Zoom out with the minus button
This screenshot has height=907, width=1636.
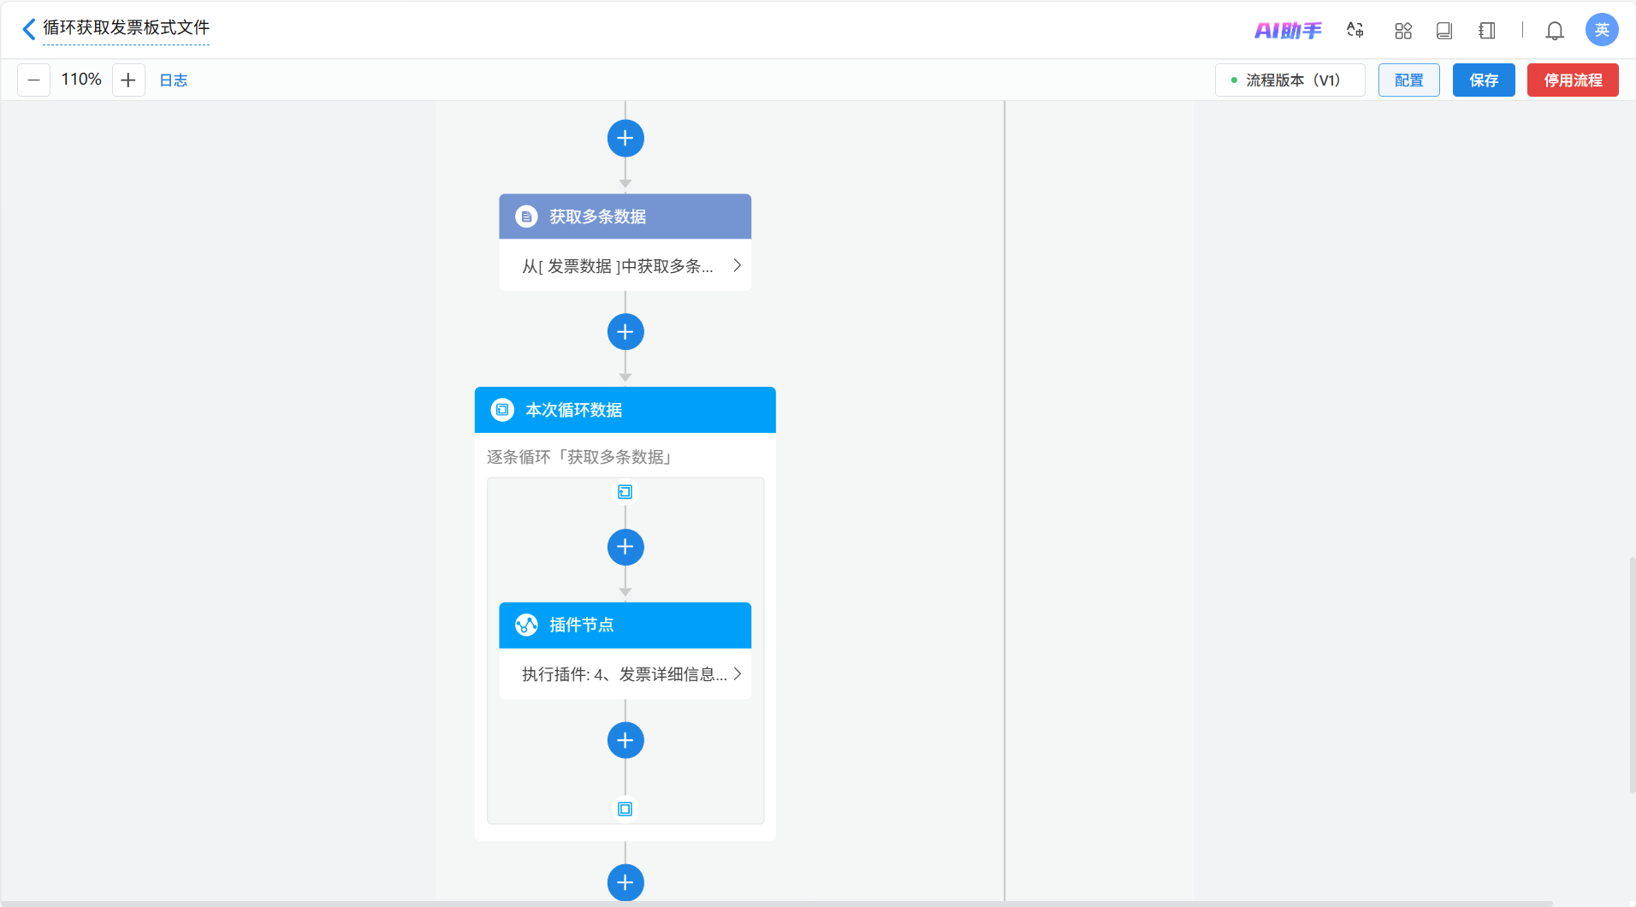click(34, 80)
